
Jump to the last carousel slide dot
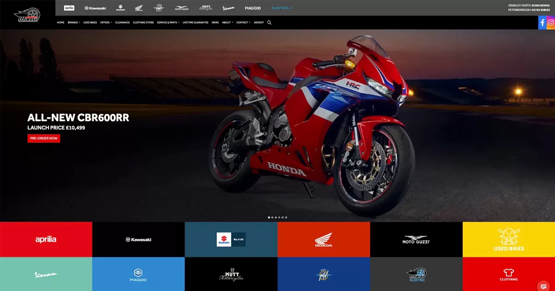(286, 217)
